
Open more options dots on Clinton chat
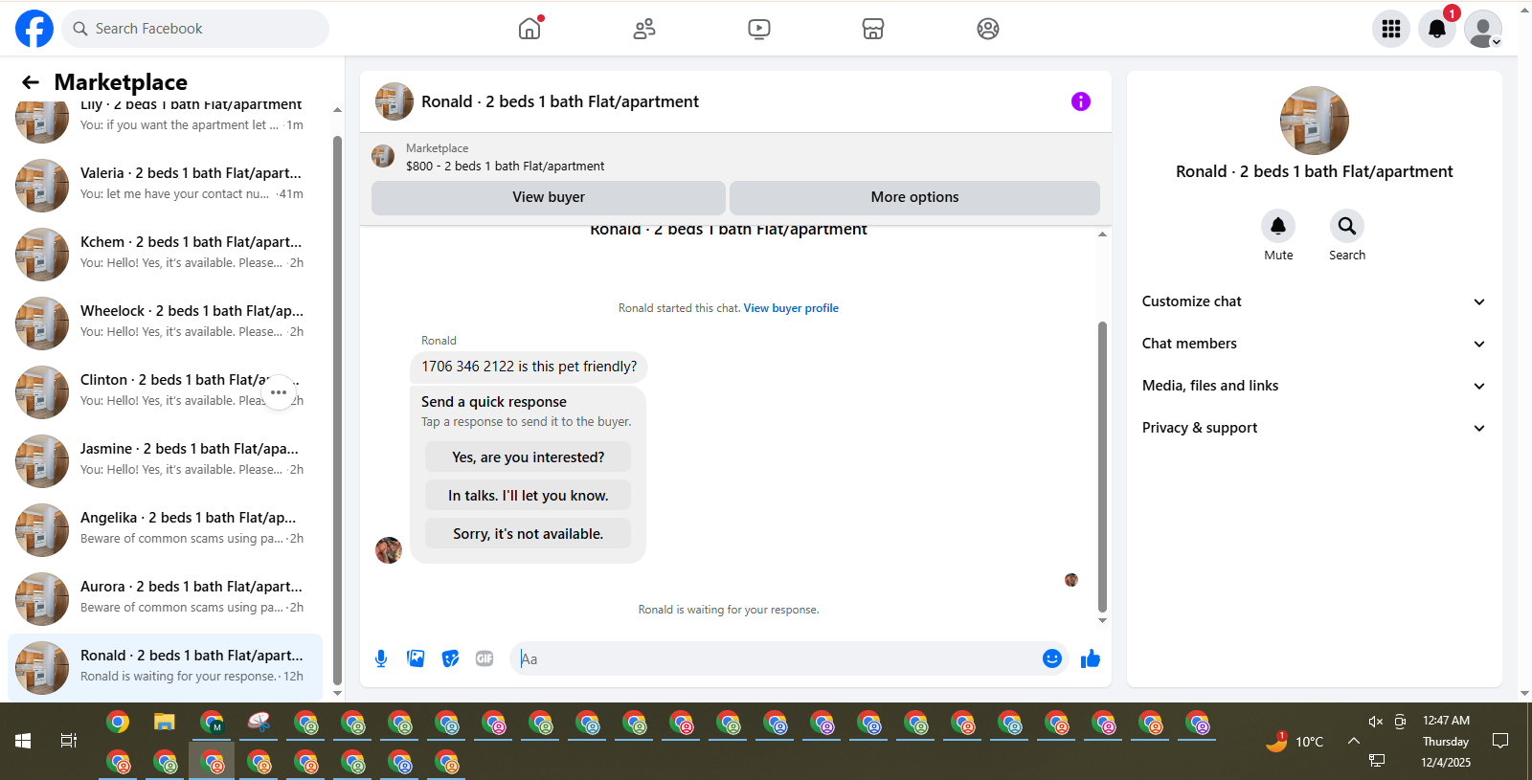point(279,392)
